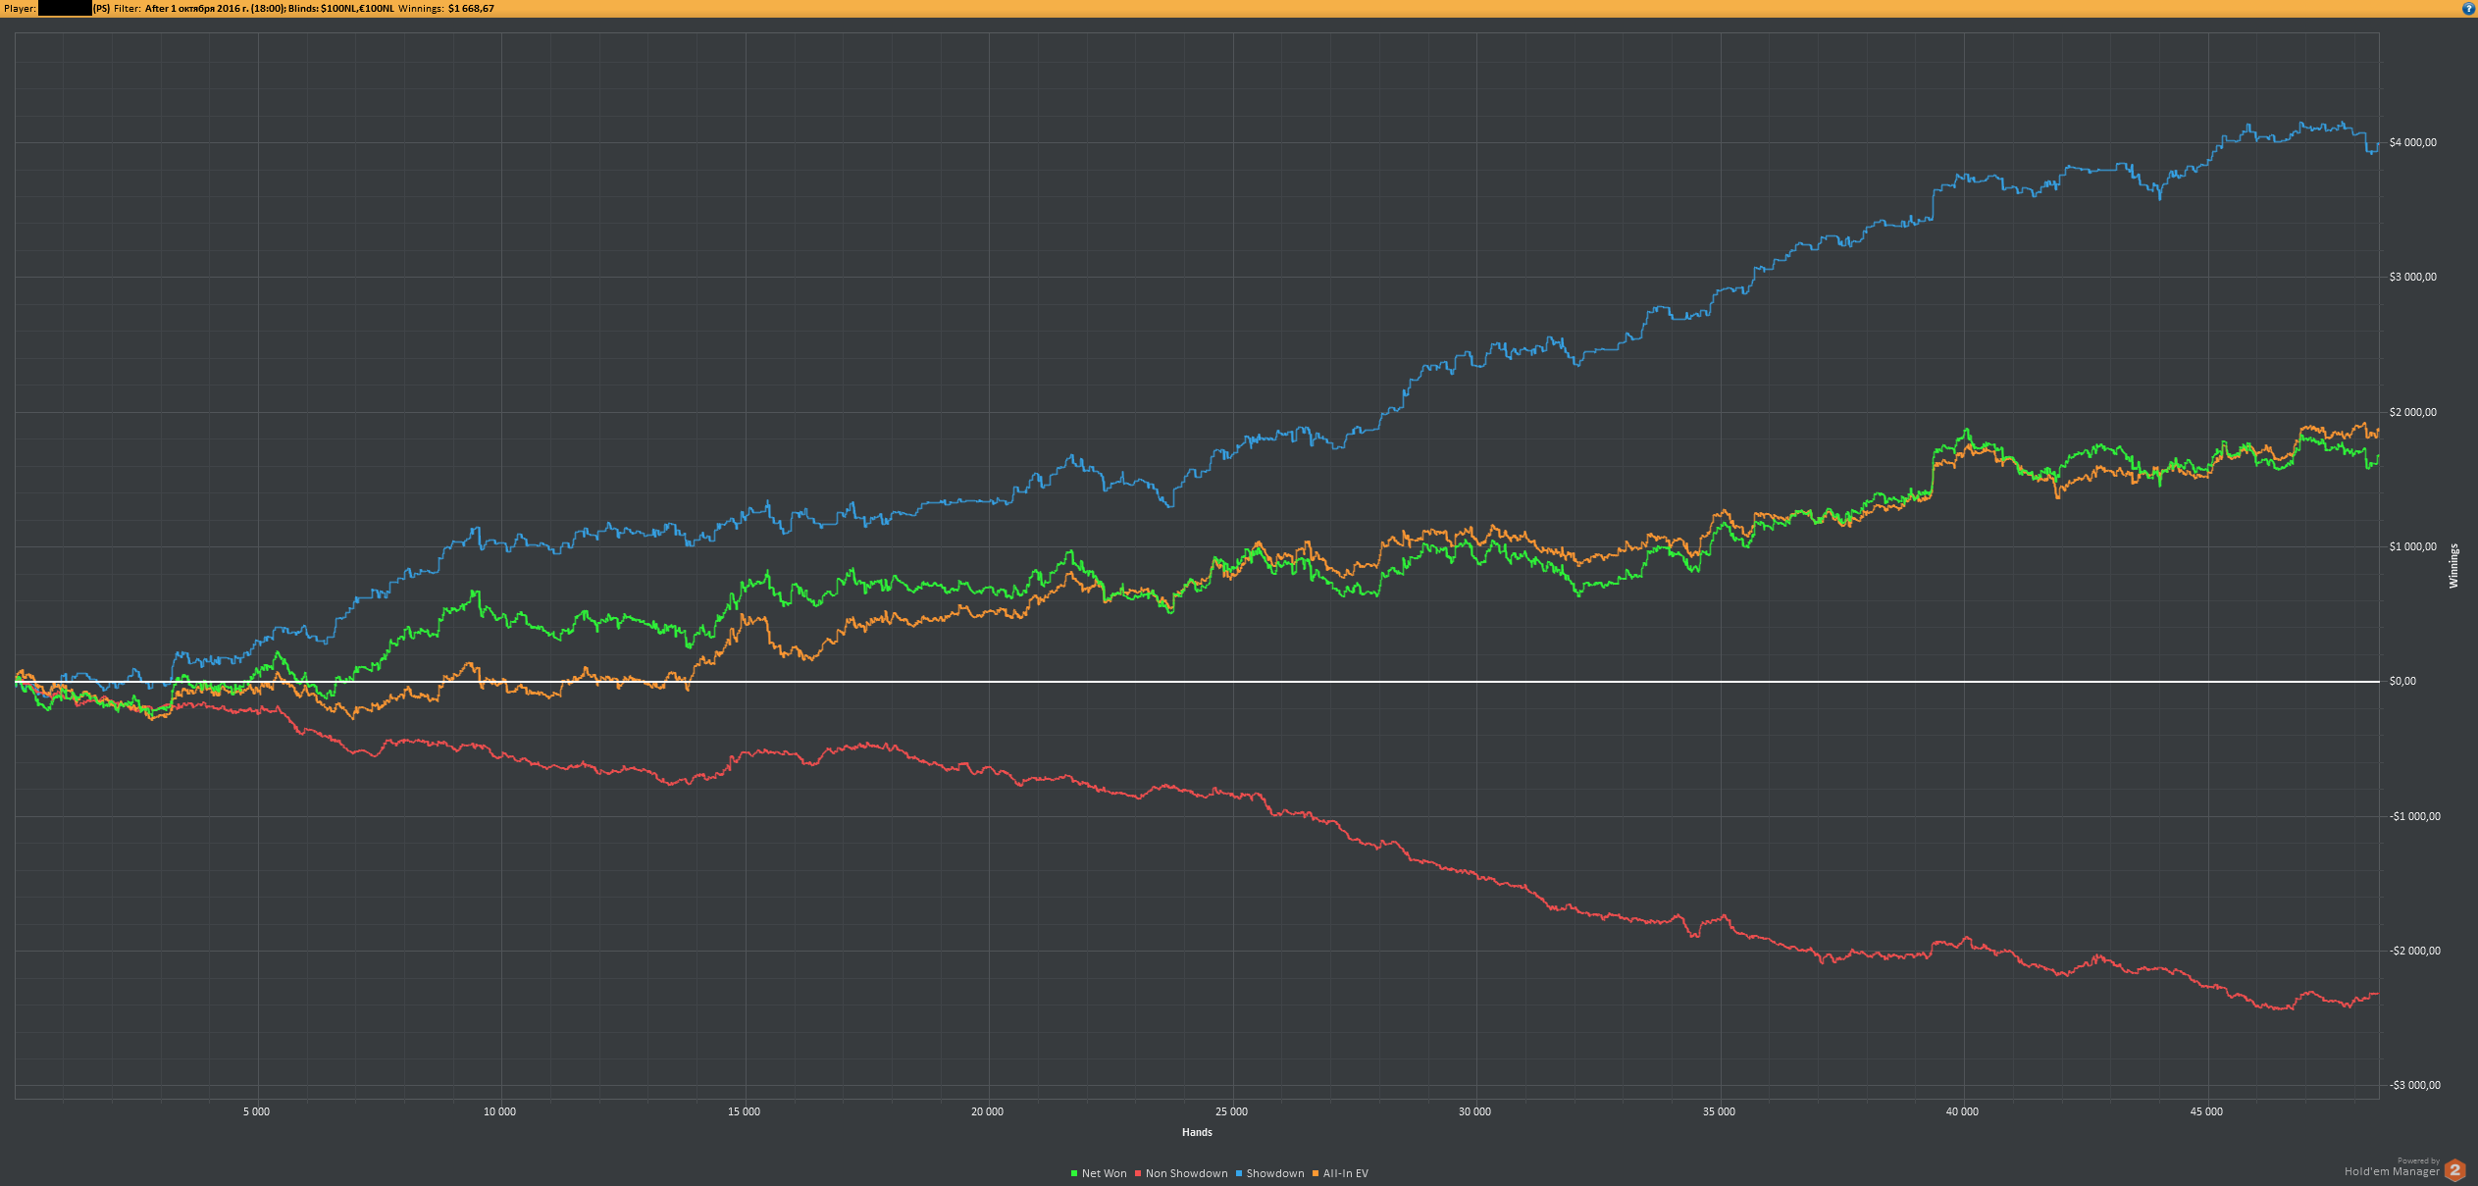2478x1186 pixels.
Task: Click the $4 000,00 y-axis label
Action: click(2412, 142)
